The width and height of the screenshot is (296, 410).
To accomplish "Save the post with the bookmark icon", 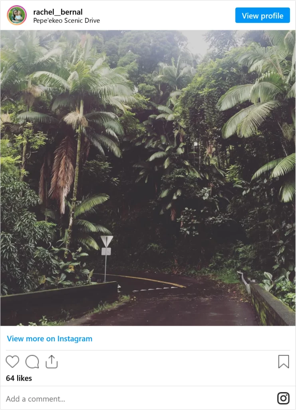I will pyautogui.click(x=284, y=362).
